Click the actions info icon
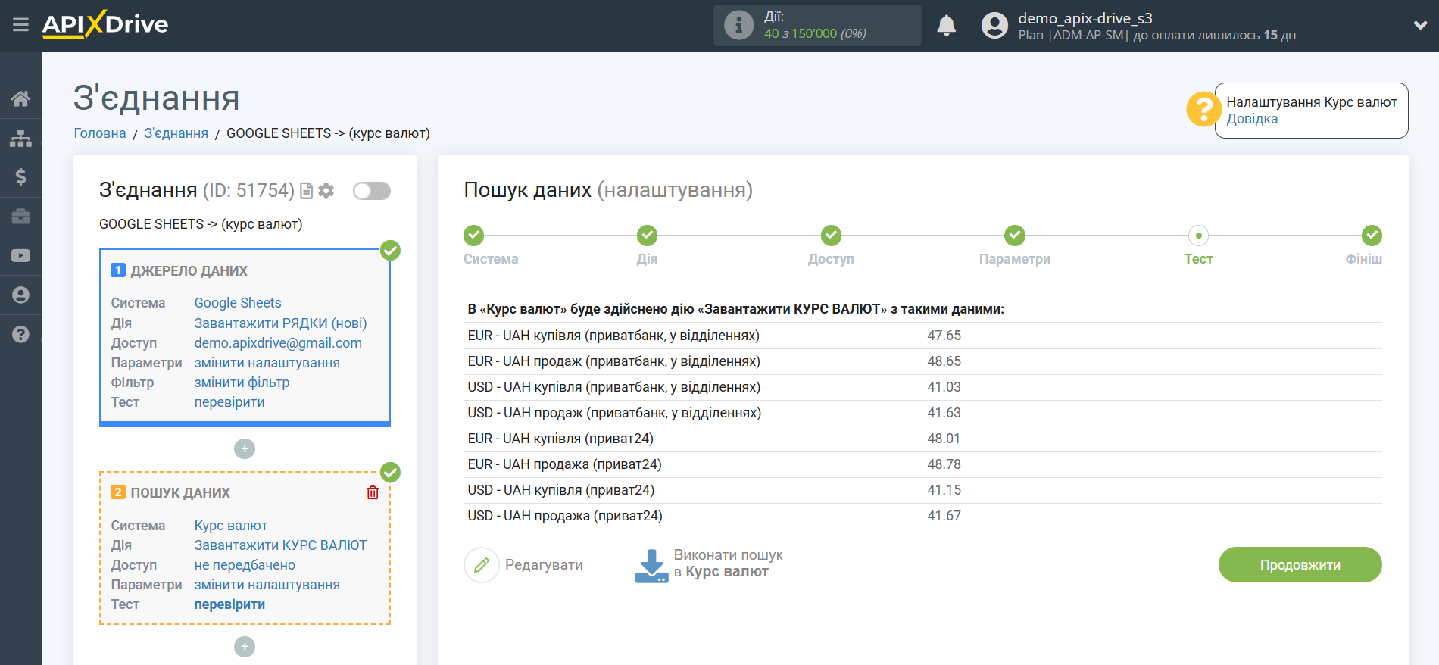The height and width of the screenshot is (665, 1439). 738,25
